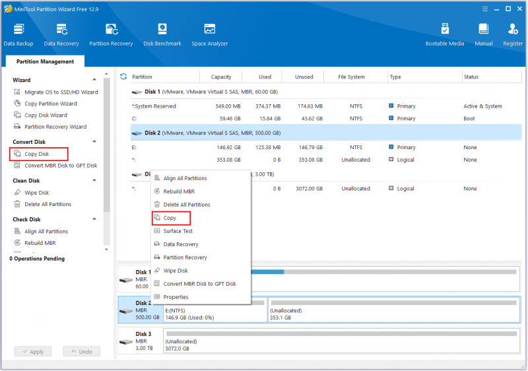Select the Disk 3 unallocated bar in the disk map

point(341,341)
